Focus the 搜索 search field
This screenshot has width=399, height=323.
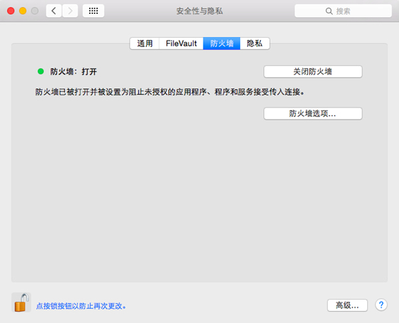(x=343, y=11)
